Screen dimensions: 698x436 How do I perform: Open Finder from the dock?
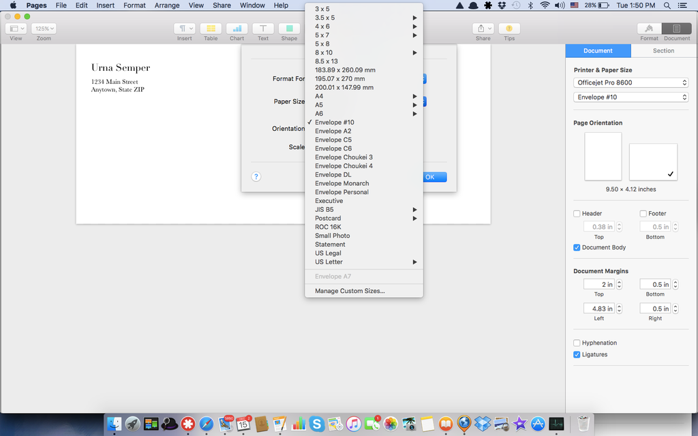pyautogui.click(x=115, y=424)
